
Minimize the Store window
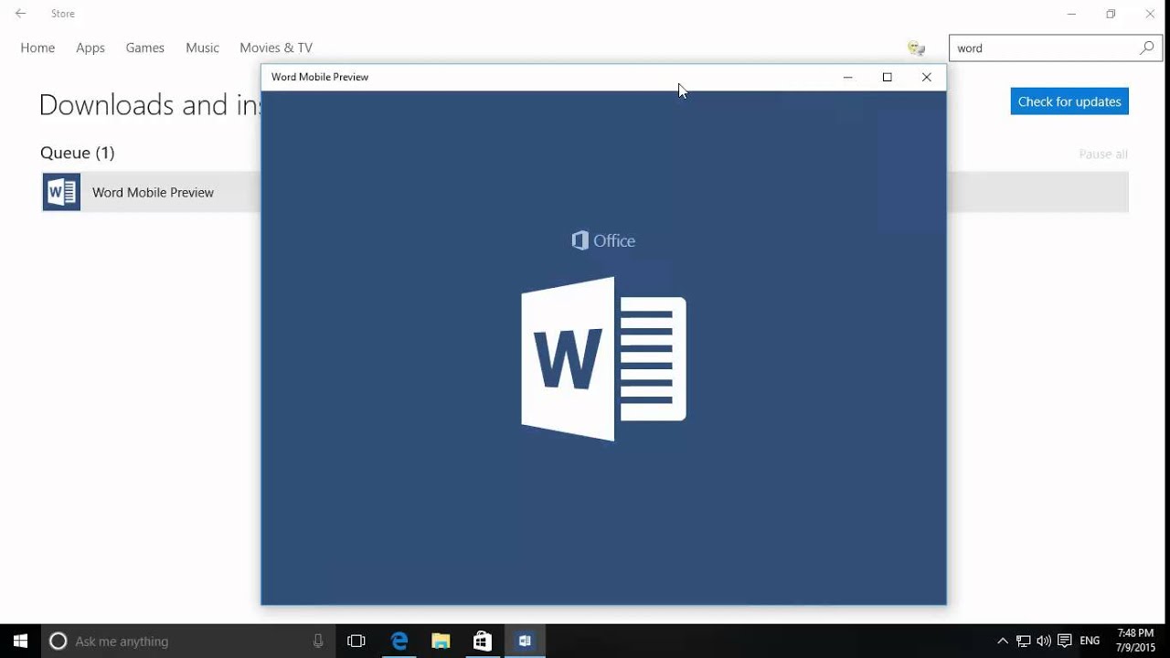[1071, 14]
